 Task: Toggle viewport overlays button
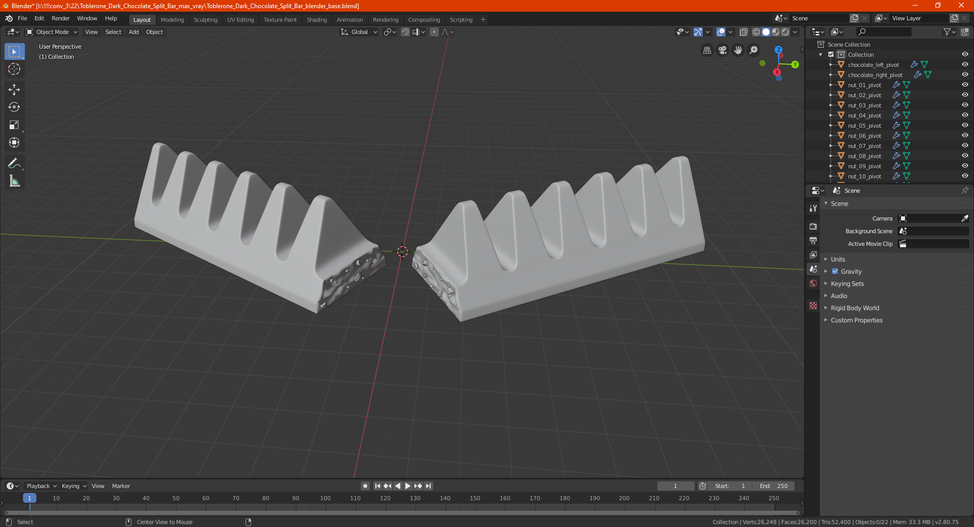click(x=721, y=32)
